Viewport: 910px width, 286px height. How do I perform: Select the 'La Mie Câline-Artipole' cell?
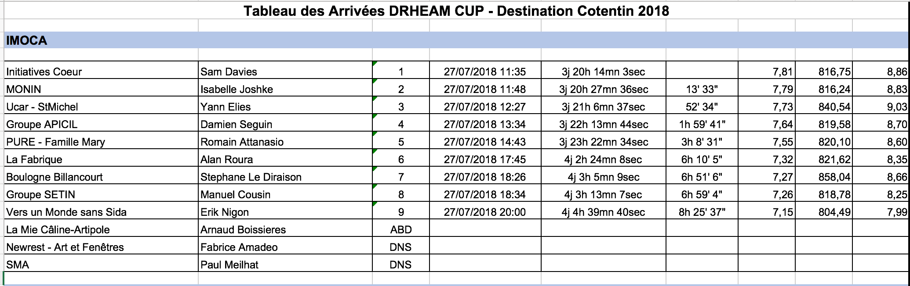(x=58, y=229)
